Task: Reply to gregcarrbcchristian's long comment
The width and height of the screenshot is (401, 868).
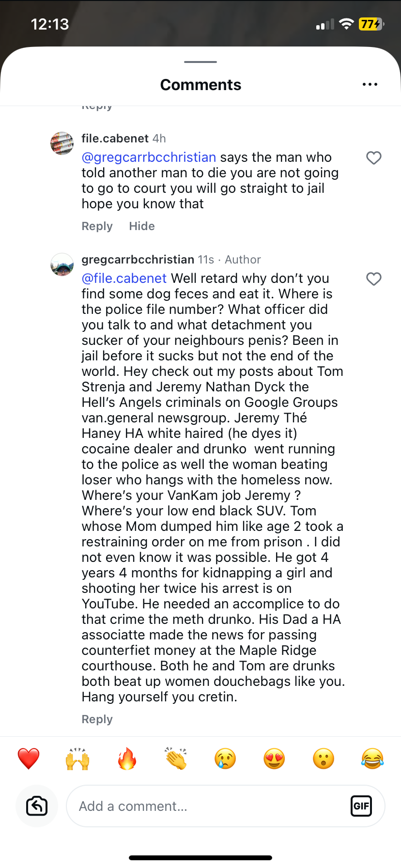Action: [97, 719]
